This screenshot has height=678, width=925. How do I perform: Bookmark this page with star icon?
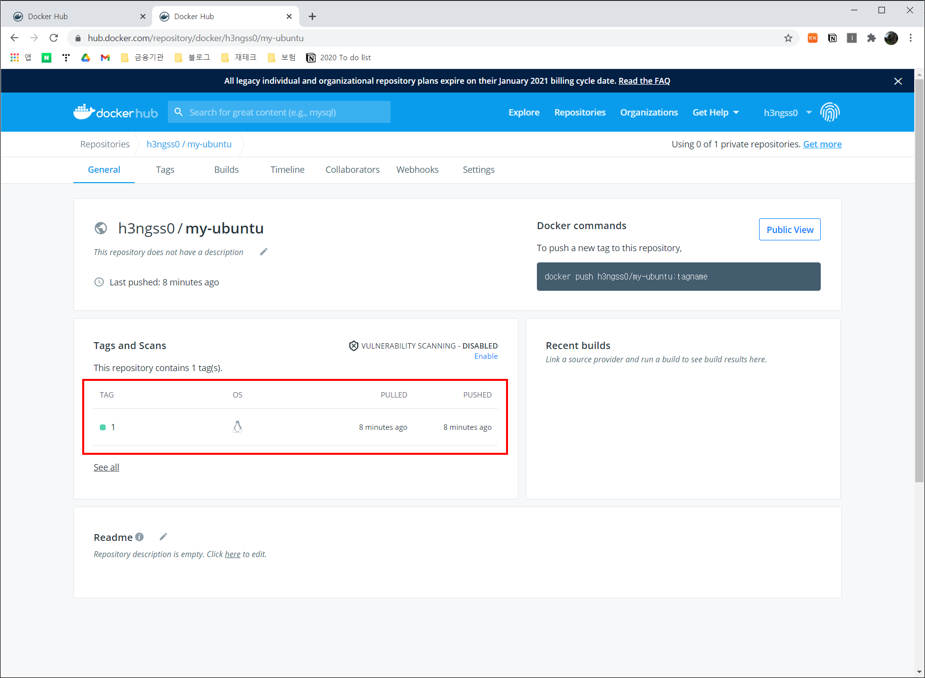(x=788, y=38)
